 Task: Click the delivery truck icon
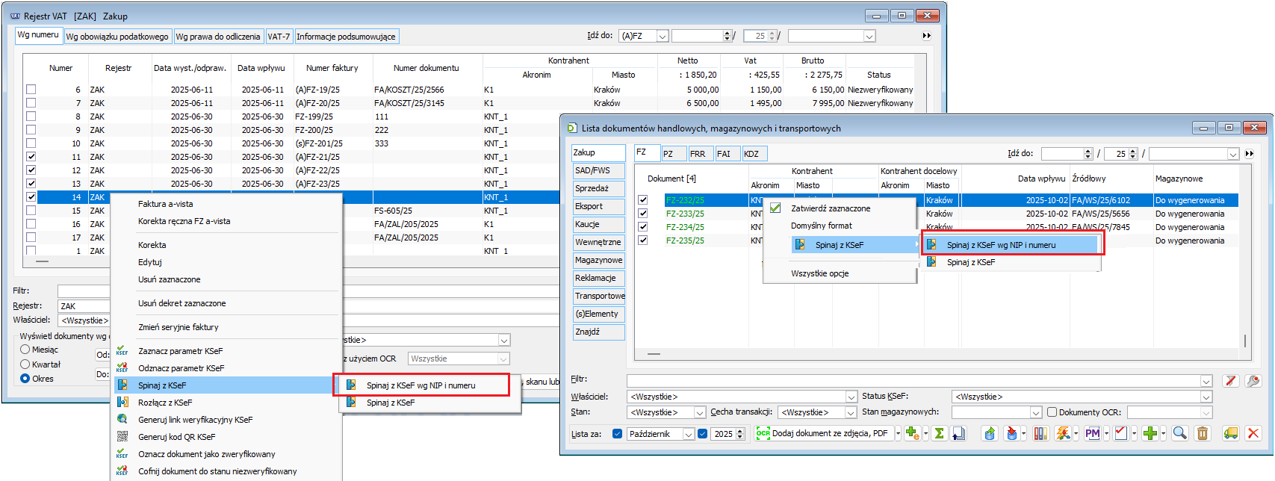pos(1230,433)
